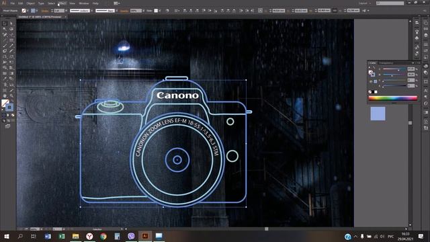Select the Lasso tool
This screenshot has height=242, width=430.
tap(11, 29)
